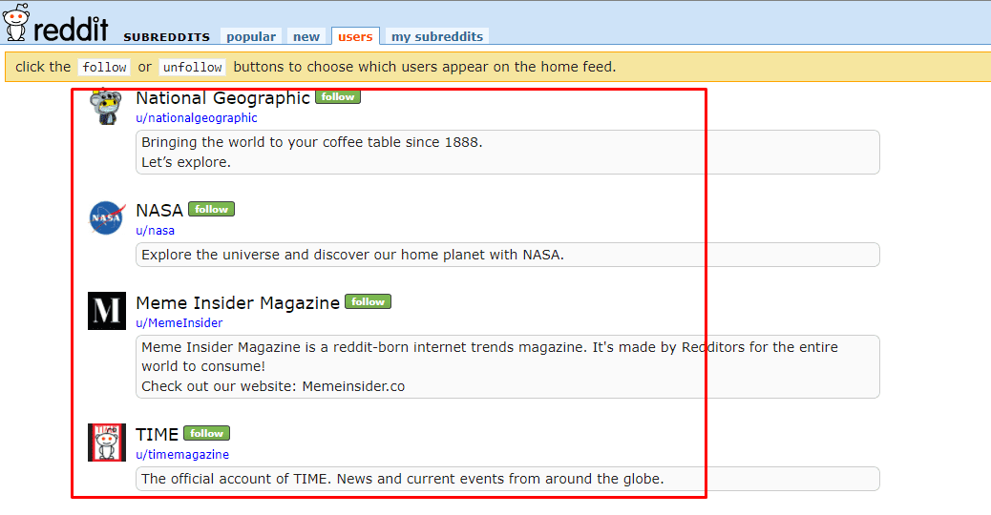Open the TIME title heading

tap(158, 434)
